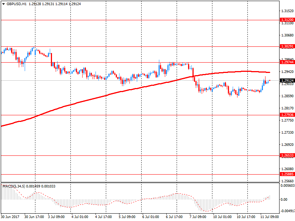Image resolution: width=295 pixels, height=221 pixels.
Task: Click the current price label 1.29124
Action: (x=287, y=80)
